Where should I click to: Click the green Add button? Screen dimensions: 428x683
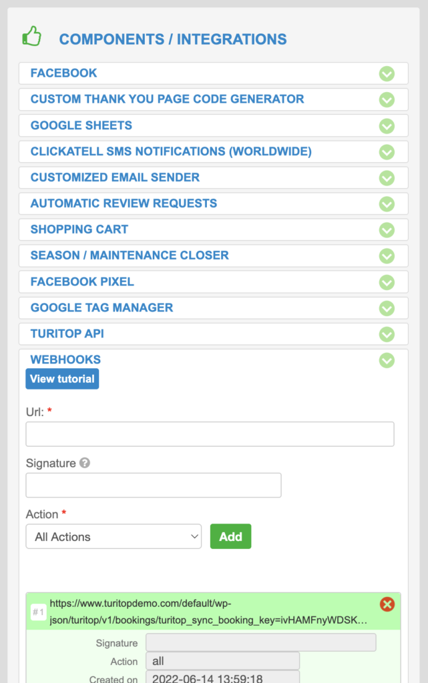(x=230, y=536)
